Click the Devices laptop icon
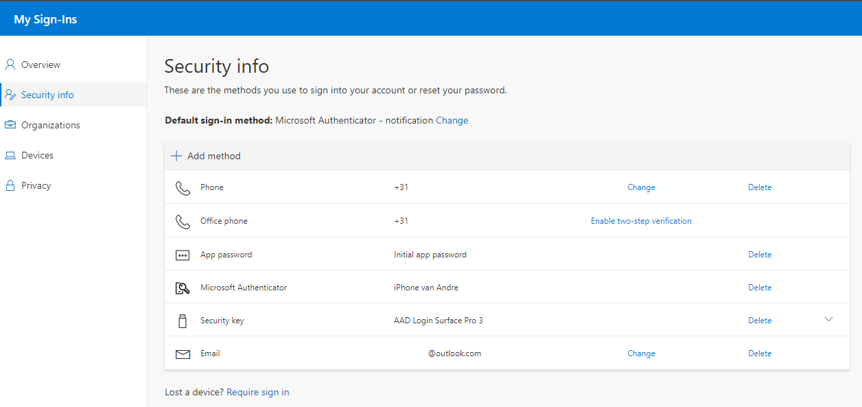Screen dimensions: 862x407 coord(10,156)
